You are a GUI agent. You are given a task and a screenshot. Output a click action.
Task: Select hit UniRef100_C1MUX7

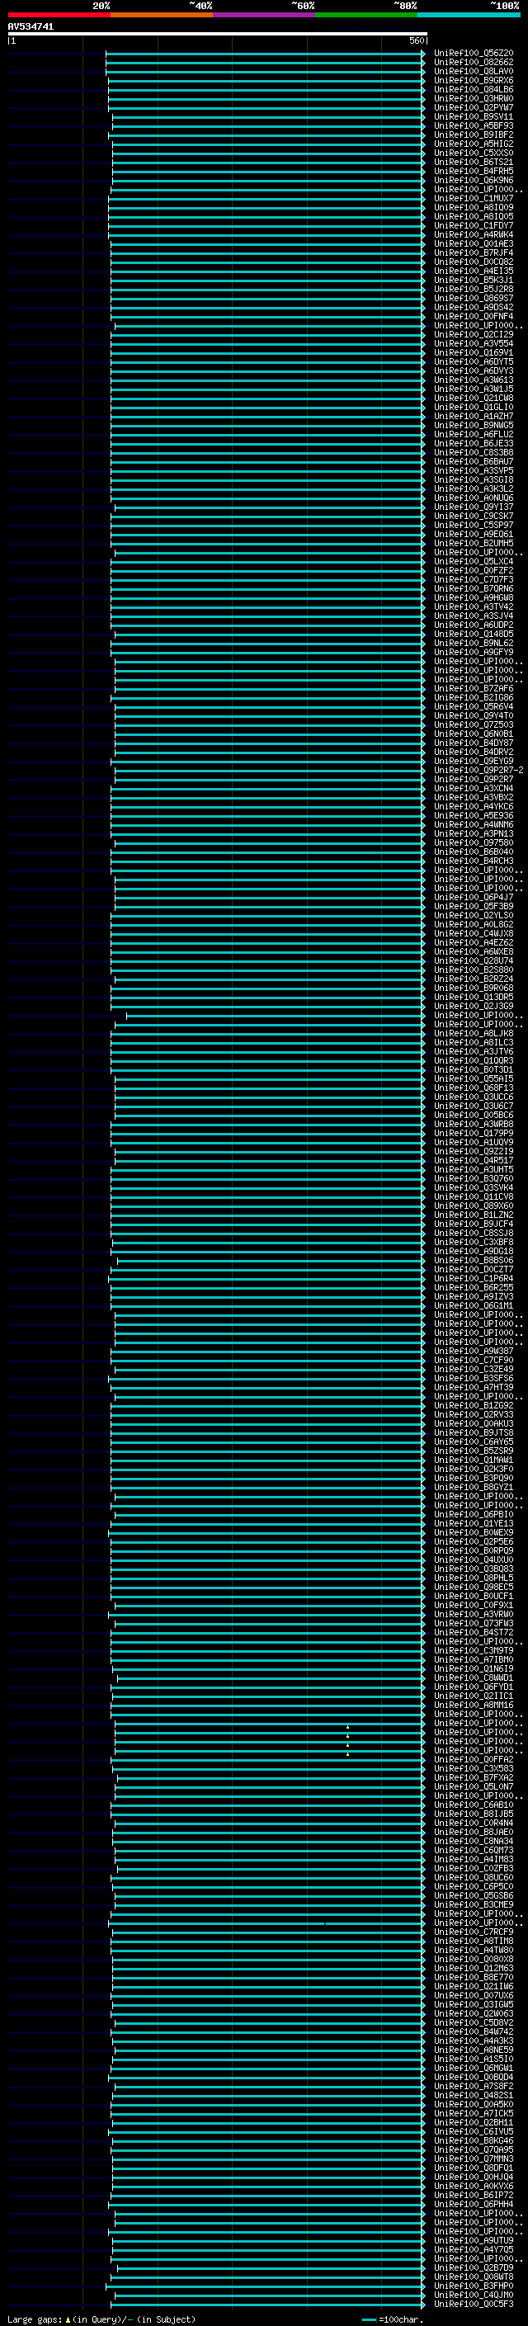point(474,198)
